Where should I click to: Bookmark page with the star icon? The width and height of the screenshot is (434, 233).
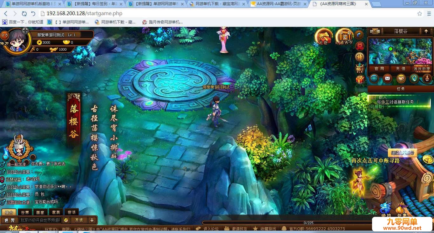point(419,14)
